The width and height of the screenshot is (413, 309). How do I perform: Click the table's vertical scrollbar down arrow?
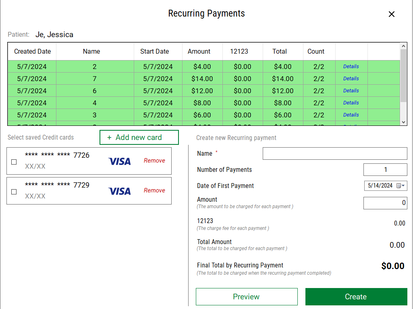(404, 122)
